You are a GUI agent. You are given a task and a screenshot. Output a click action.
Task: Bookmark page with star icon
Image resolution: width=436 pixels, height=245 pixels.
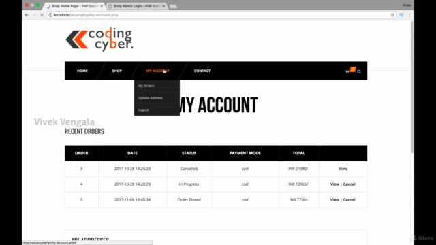[392, 15]
